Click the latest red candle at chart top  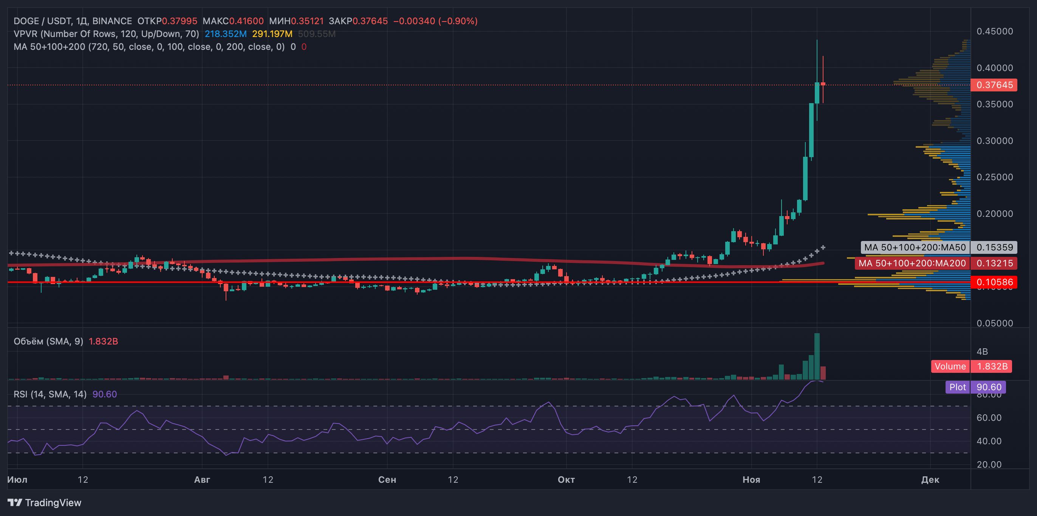click(x=823, y=84)
